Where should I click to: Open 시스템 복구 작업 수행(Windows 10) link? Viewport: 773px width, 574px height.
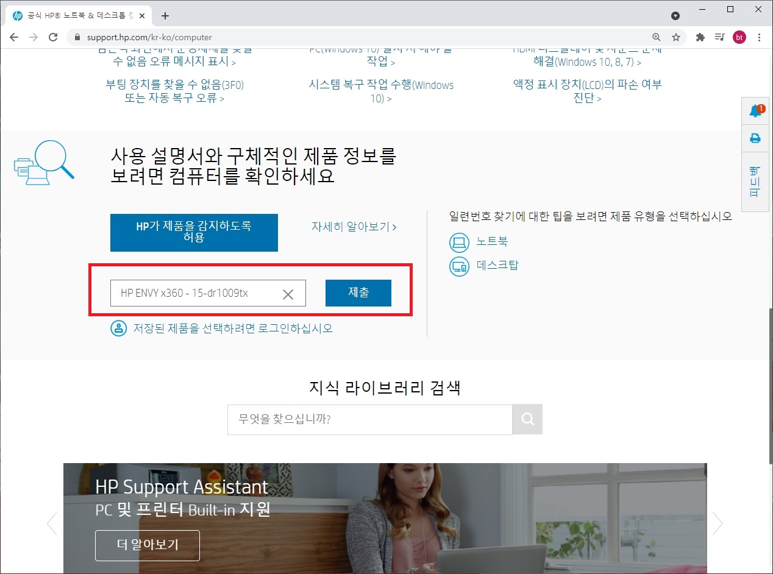point(381,91)
